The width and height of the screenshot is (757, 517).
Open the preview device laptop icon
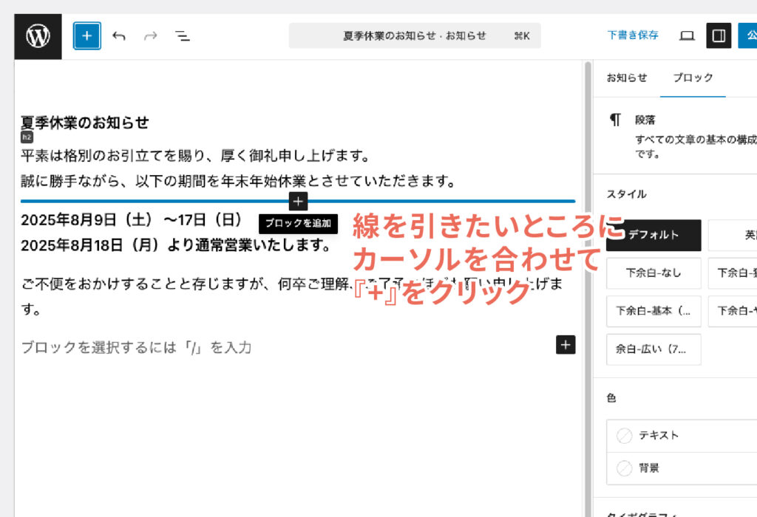687,35
